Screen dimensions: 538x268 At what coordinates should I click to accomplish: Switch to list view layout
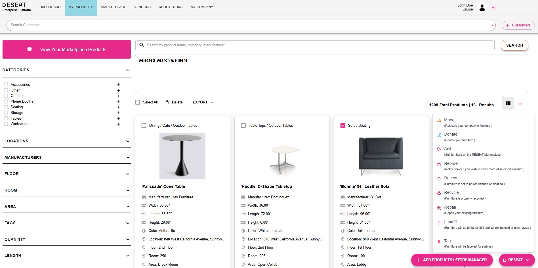click(x=520, y=103)
